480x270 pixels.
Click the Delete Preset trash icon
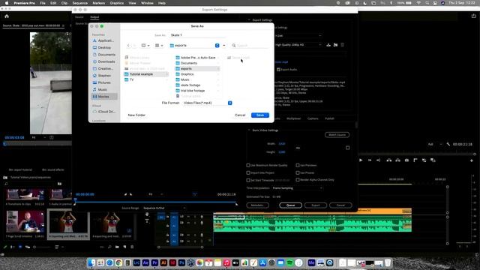(343, 45)
